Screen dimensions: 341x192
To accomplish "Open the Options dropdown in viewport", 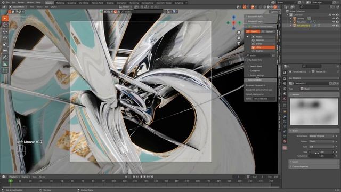I will click(275, 12).
